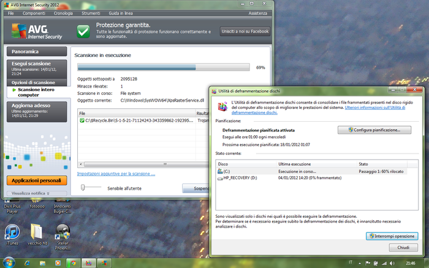Open the Strumenti menu
Screen dimensions: 429x268
(91, 13)
